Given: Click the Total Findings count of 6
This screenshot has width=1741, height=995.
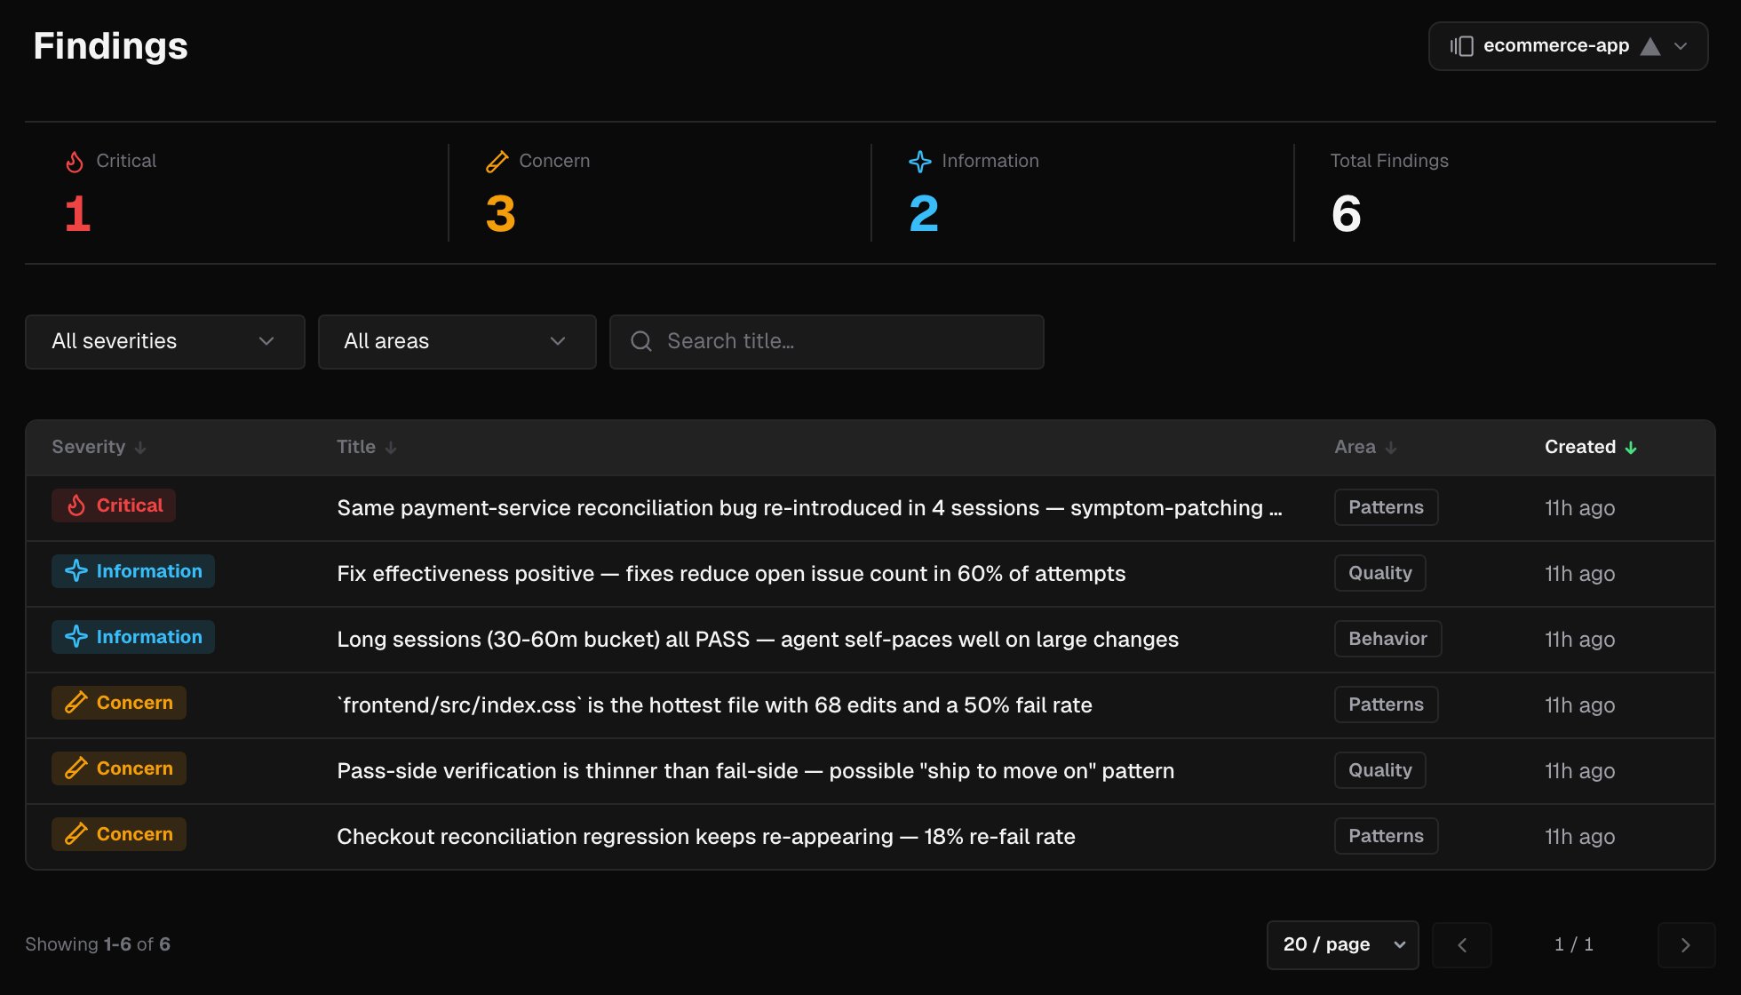Looking at the screenshot, I should [1346, 214].
